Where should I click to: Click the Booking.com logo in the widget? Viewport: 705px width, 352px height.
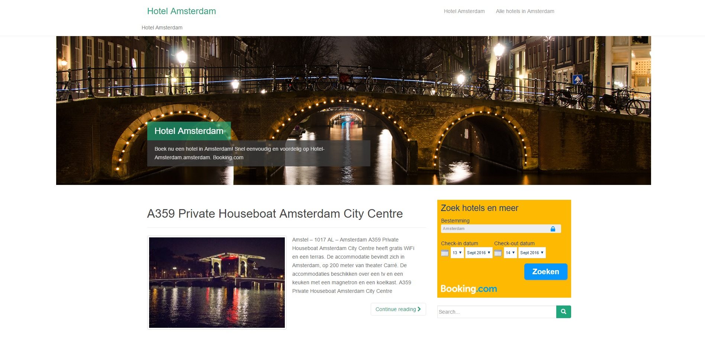point(469,289)
